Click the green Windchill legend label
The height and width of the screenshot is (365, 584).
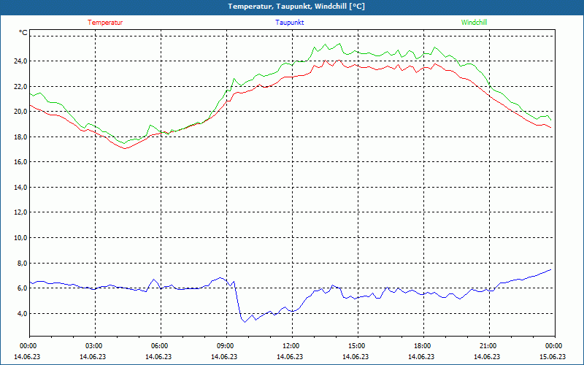coord(474,23)
